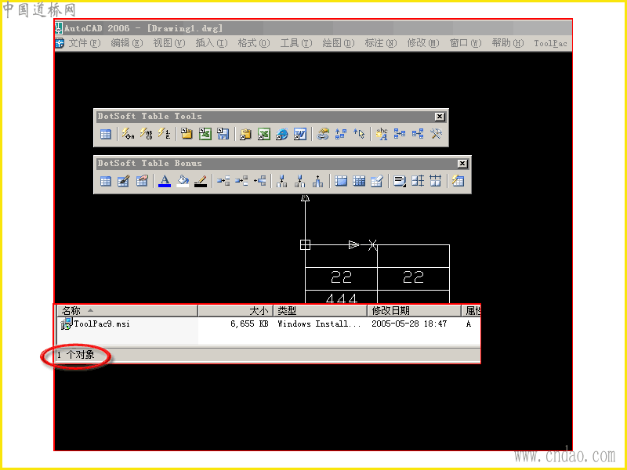Screen dimensions: 627x470
Task: Click the floppy disk save icon in Table Tools
Action: tap(223, 134)
